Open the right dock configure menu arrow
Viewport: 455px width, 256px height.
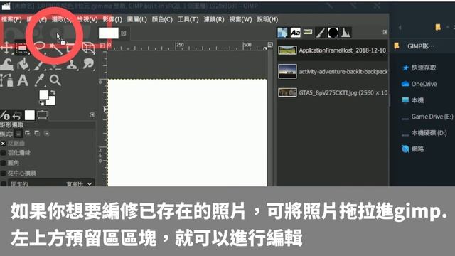[385, 32]
